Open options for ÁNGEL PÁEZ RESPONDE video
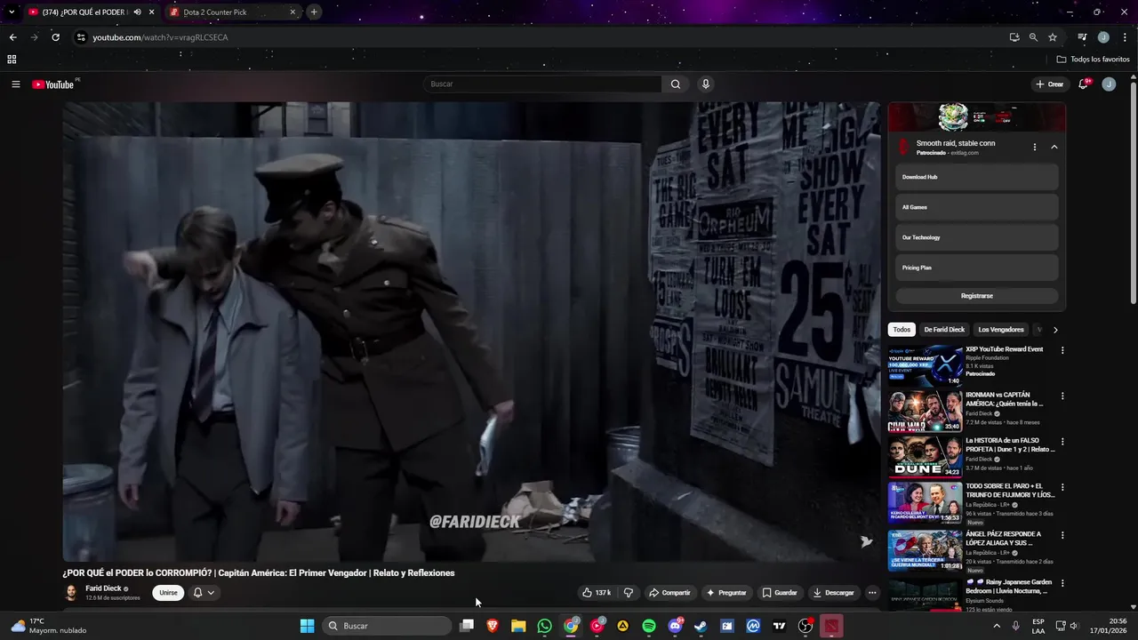The image size is (1138, 640). [1062, 535]
